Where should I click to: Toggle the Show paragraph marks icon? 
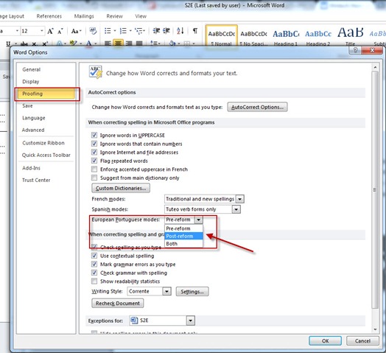tap(195, 31)
